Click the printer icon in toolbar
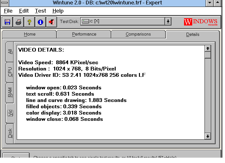225x163 pixels. pyautogui.click(x=18, y=22)
